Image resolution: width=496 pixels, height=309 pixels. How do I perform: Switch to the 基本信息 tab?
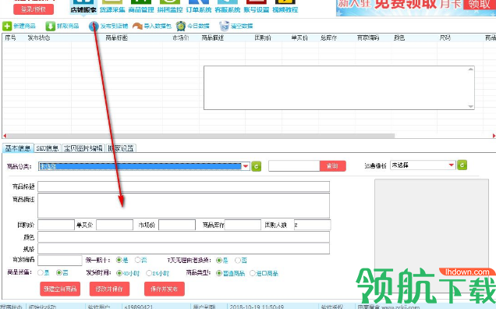point(18,148)
